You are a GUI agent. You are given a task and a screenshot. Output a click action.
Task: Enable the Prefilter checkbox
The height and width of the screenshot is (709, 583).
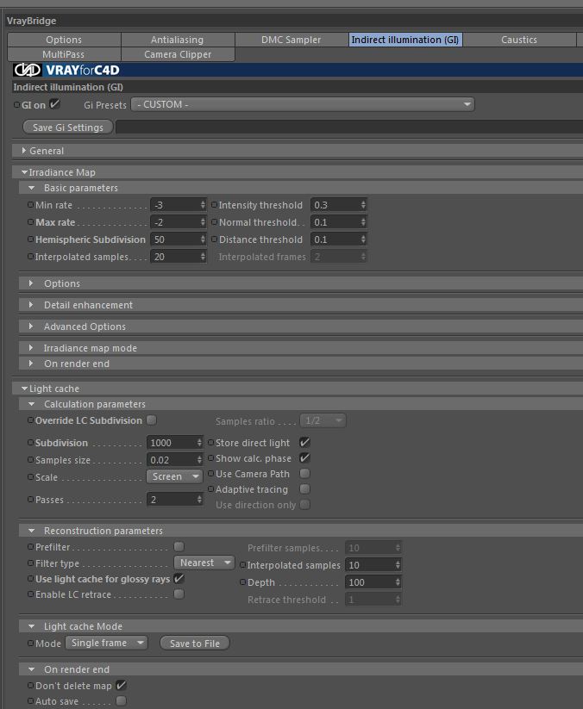pos(179,546)
